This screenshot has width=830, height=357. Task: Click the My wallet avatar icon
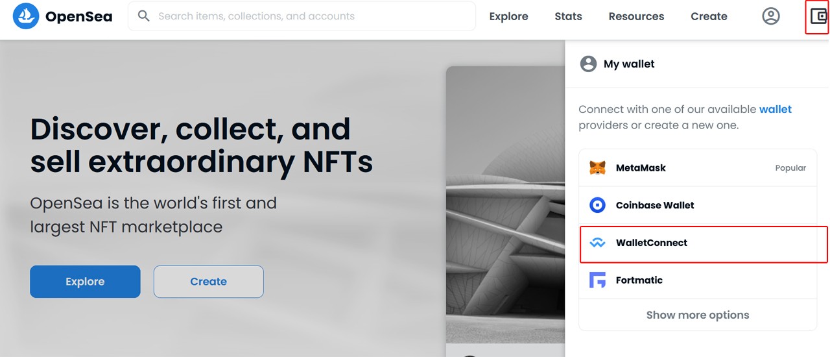[x=588, y=64]
